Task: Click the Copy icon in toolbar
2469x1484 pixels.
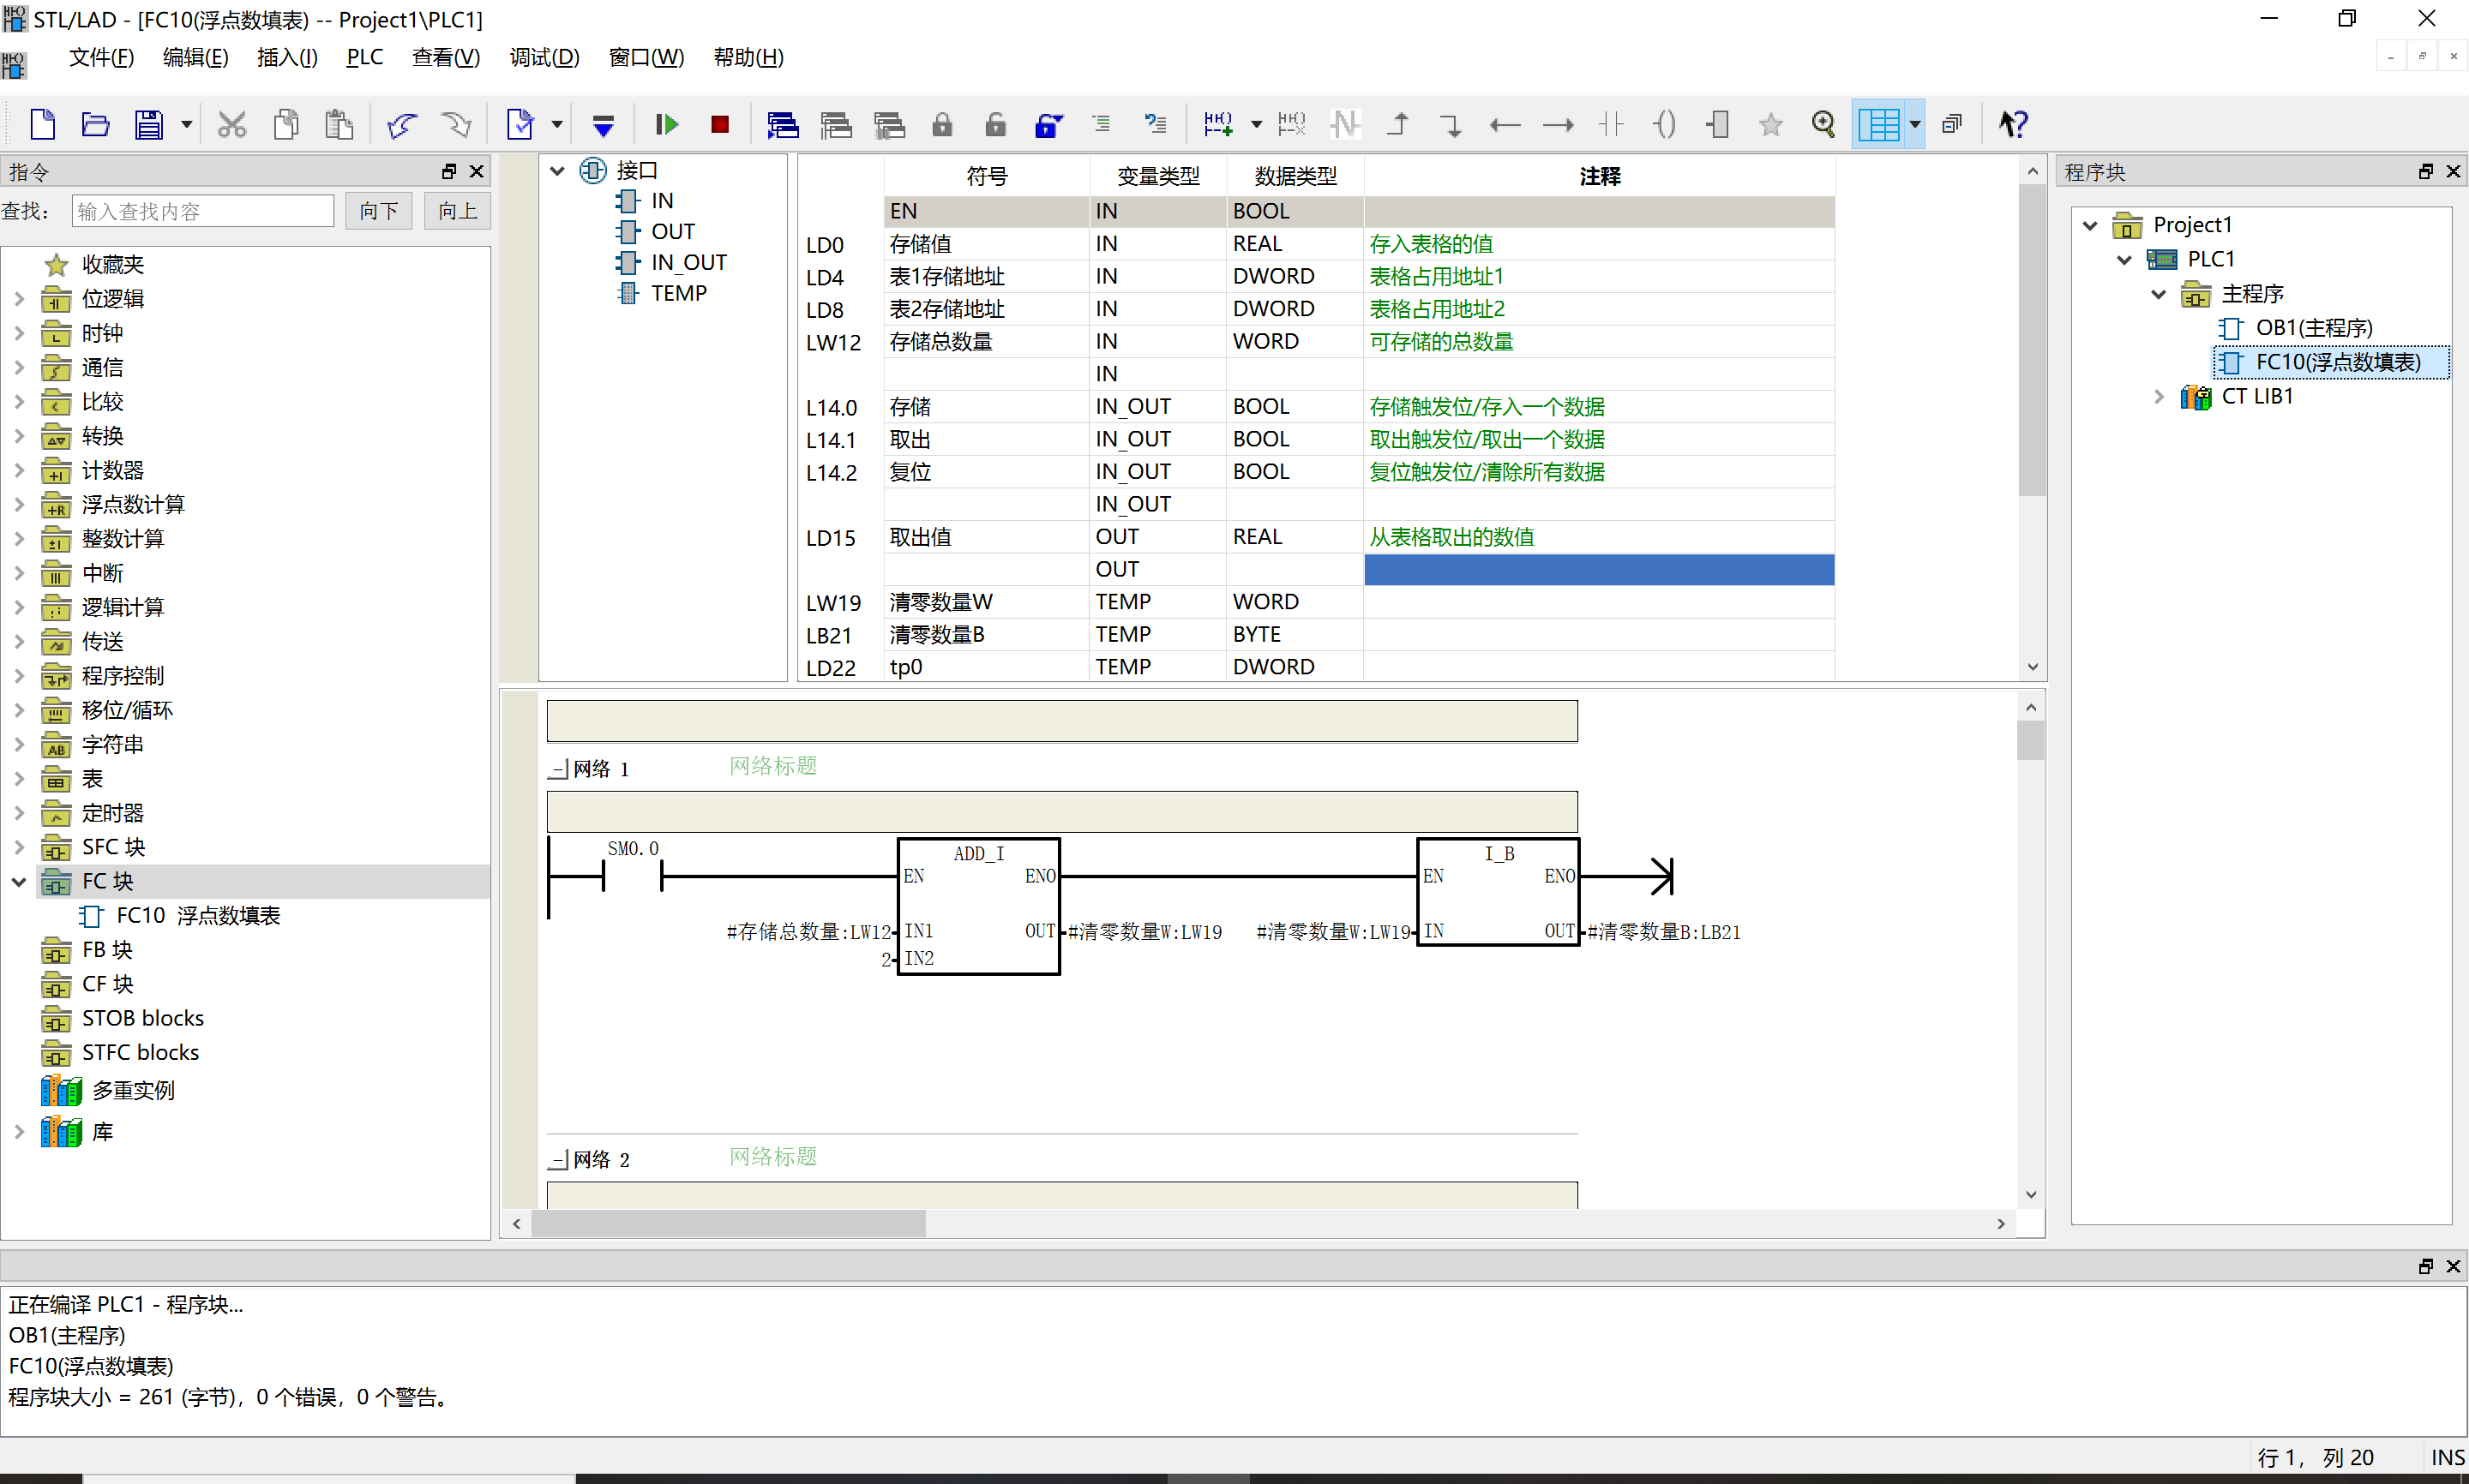Action: pyautogui.click(x=286, y=124)
